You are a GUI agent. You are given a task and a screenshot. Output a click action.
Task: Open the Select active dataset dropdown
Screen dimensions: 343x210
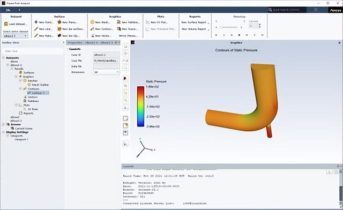click(x=16, y=36)
